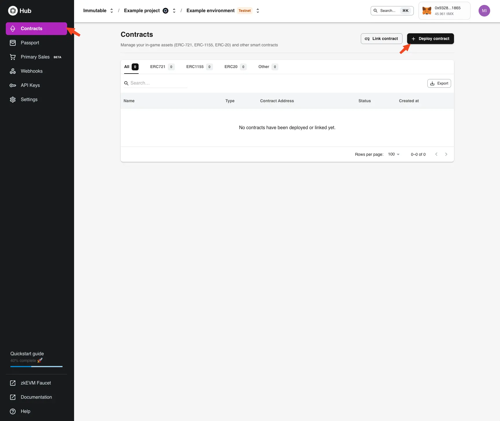Open Settings from the sidebar
Viewport: 500px width, 421px height.
pyautogui.click(x=29, y=99)
